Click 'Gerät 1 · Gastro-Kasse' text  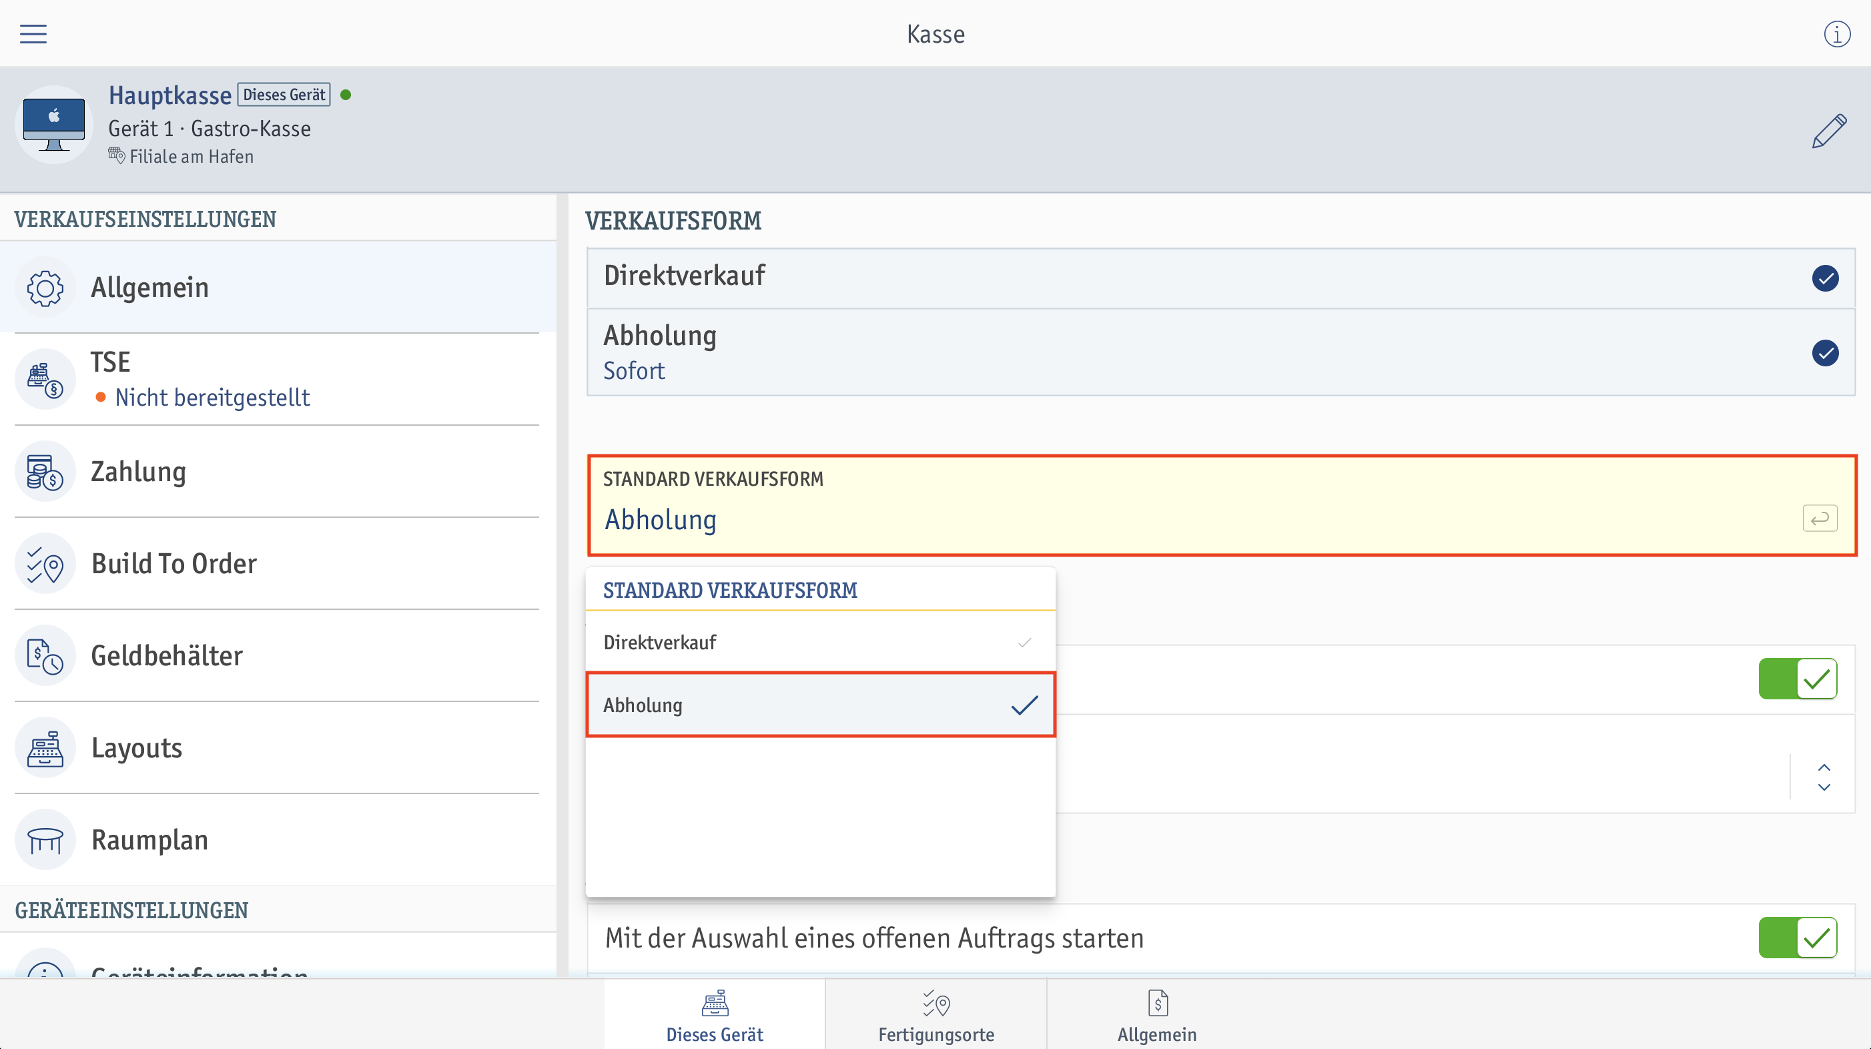click(209, 129)
